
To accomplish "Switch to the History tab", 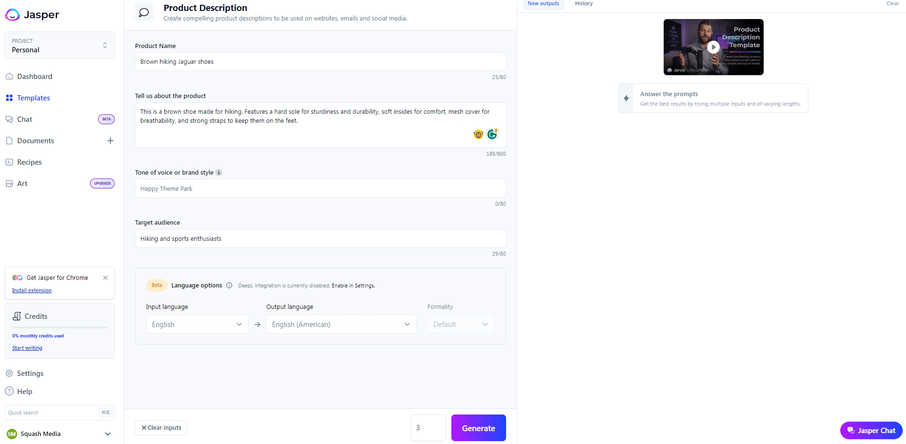I will [584, 4].
